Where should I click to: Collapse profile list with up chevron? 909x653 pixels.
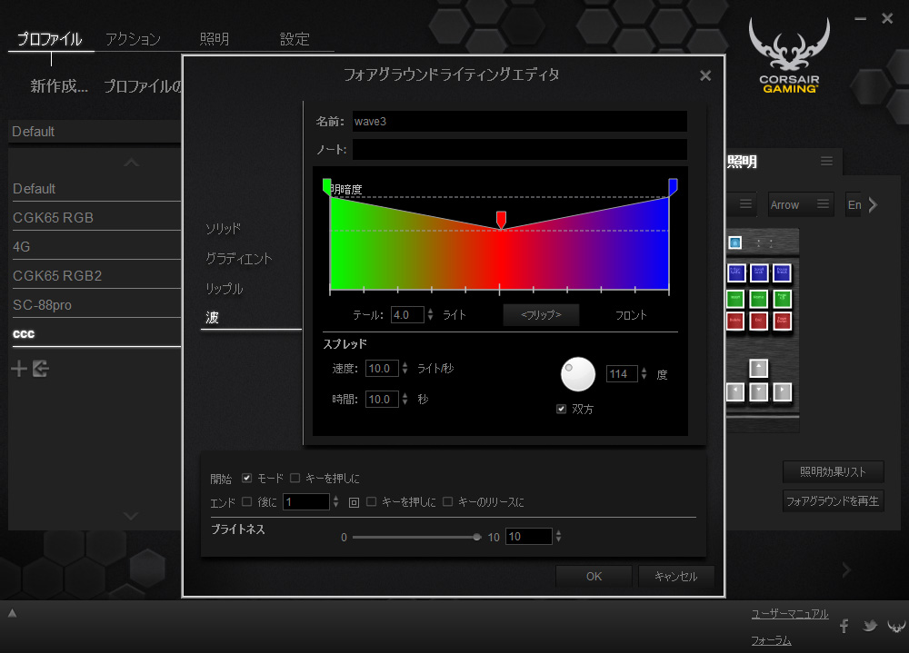pyautogui.click(x=131, y=163)
